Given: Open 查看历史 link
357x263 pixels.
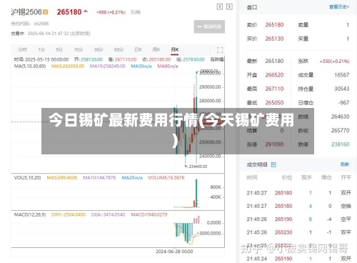Looking at the screenshot, I should click(339, 7).
